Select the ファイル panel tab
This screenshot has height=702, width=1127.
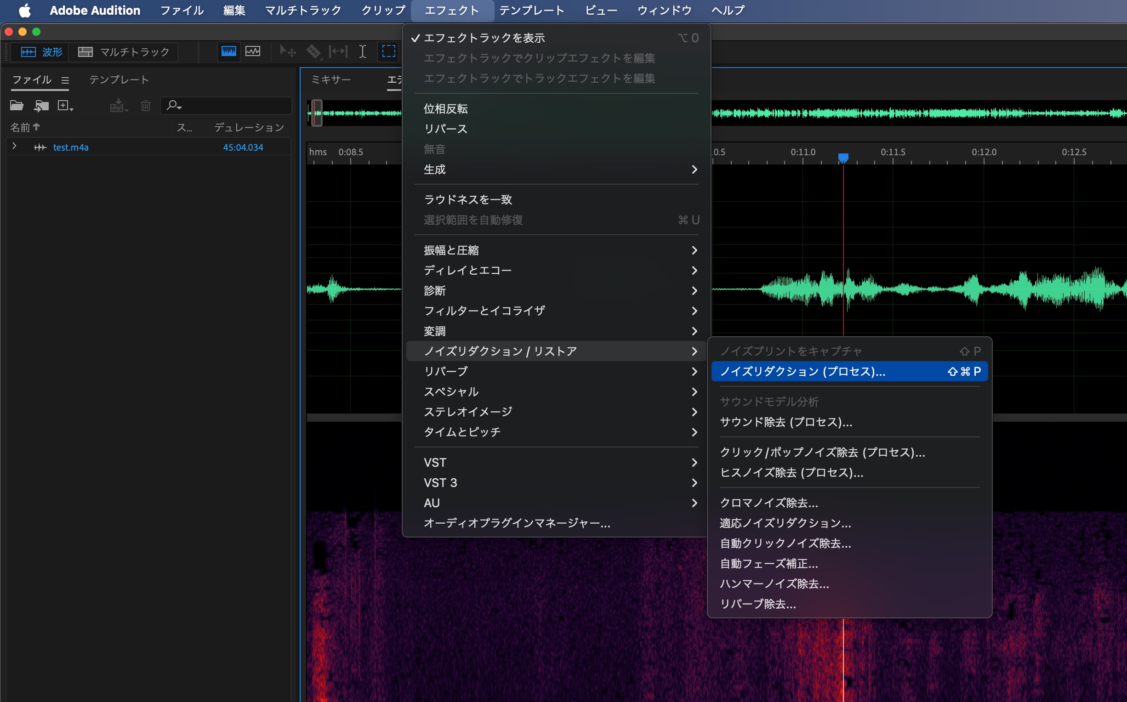point(32,80)
